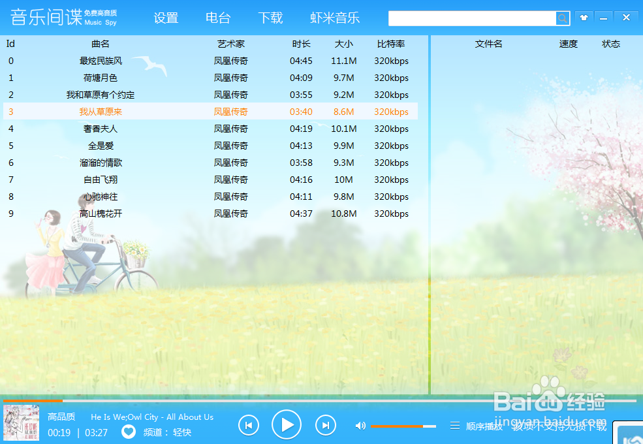The image size is (643, 444).
Task: Jump back to the previous track
Action: (248, 424)
